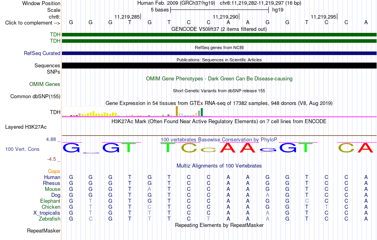Screen dimensions: 377x240
Task: Select the Rhesus species row label
Action: click(x=52, y=183)
